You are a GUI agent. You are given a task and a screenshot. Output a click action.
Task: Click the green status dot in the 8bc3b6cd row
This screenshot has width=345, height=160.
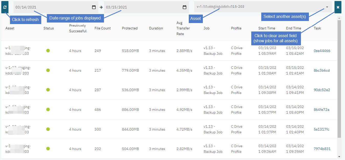tap(48, 70)
